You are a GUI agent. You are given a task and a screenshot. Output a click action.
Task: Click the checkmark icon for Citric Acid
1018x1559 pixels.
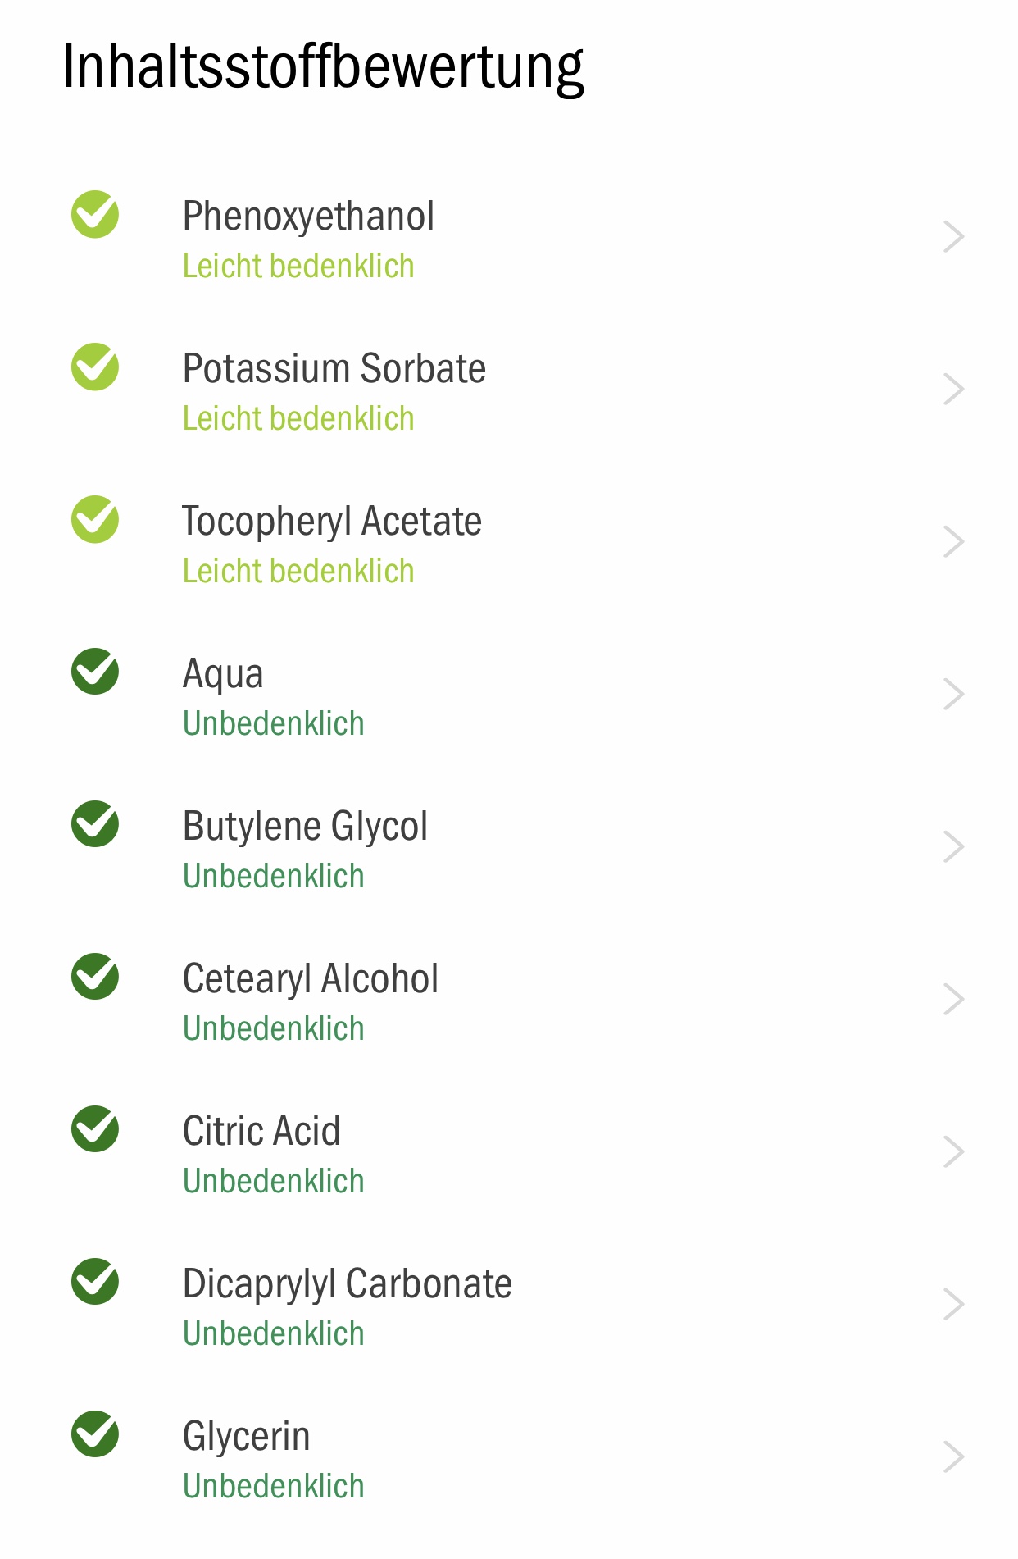(95, 1129)
